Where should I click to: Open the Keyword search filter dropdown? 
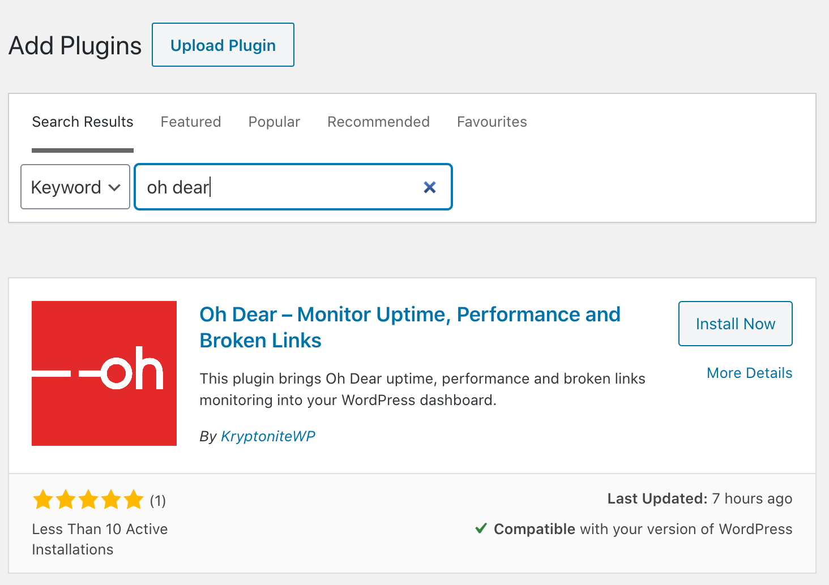(x=75, y=187)
